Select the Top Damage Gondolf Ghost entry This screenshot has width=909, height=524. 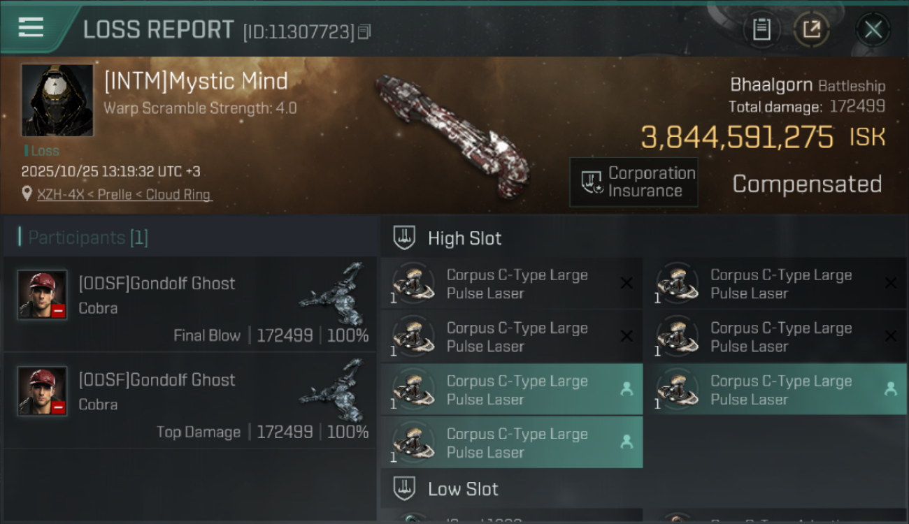point(190,400)
